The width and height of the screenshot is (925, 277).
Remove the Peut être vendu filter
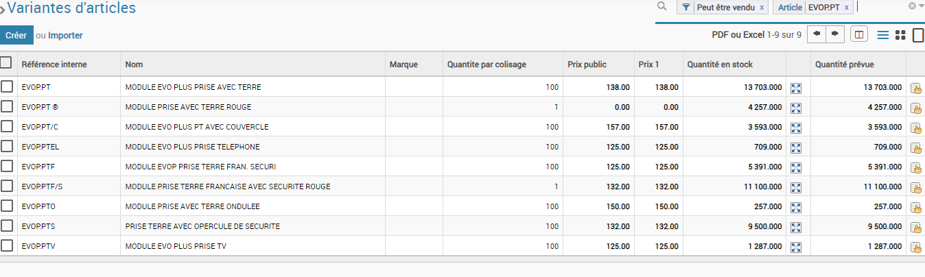pyautogui.click(x=762, y=8)
